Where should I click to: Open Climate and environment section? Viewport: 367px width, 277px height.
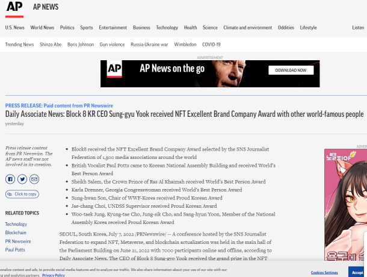pyautogui.click(x=248, y=28)
